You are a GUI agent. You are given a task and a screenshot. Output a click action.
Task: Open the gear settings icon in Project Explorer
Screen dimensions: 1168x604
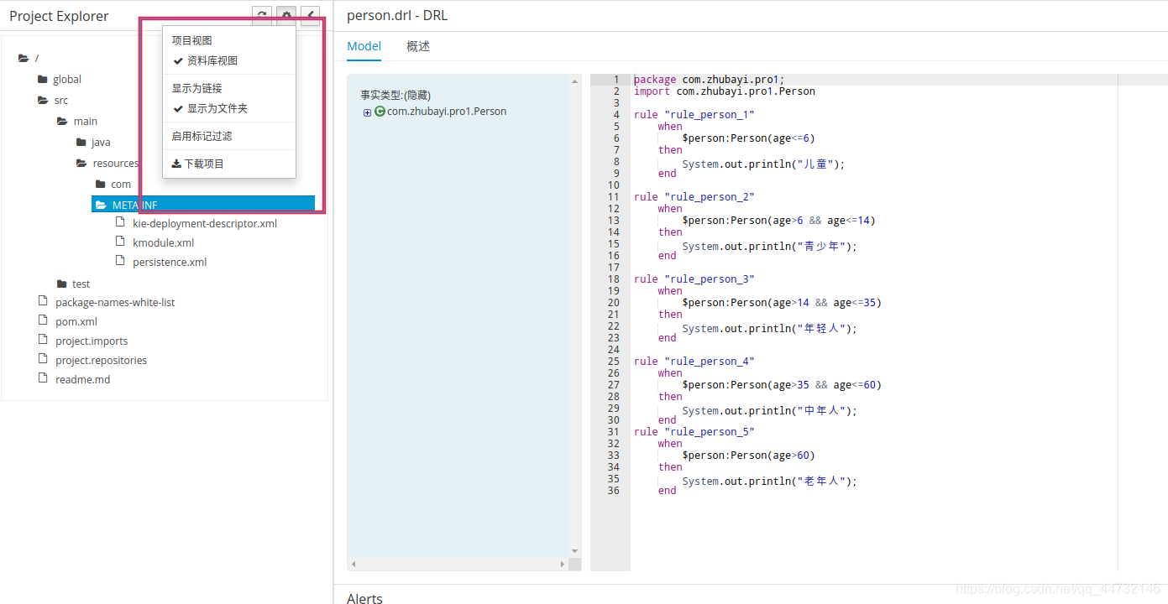[286, 15]
